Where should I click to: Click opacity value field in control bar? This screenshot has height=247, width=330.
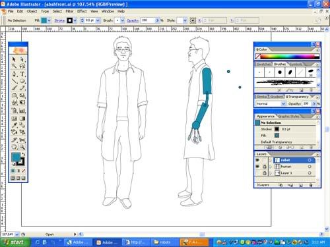pyautogui.click(x=148, y=20)
